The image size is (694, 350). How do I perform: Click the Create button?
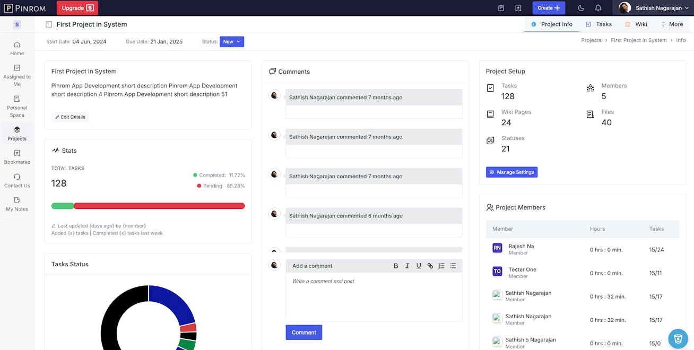(x=549, y=8)
